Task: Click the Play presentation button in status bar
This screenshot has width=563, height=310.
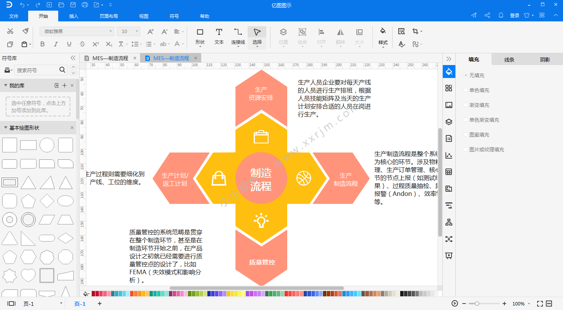Action: click(455, 304)
